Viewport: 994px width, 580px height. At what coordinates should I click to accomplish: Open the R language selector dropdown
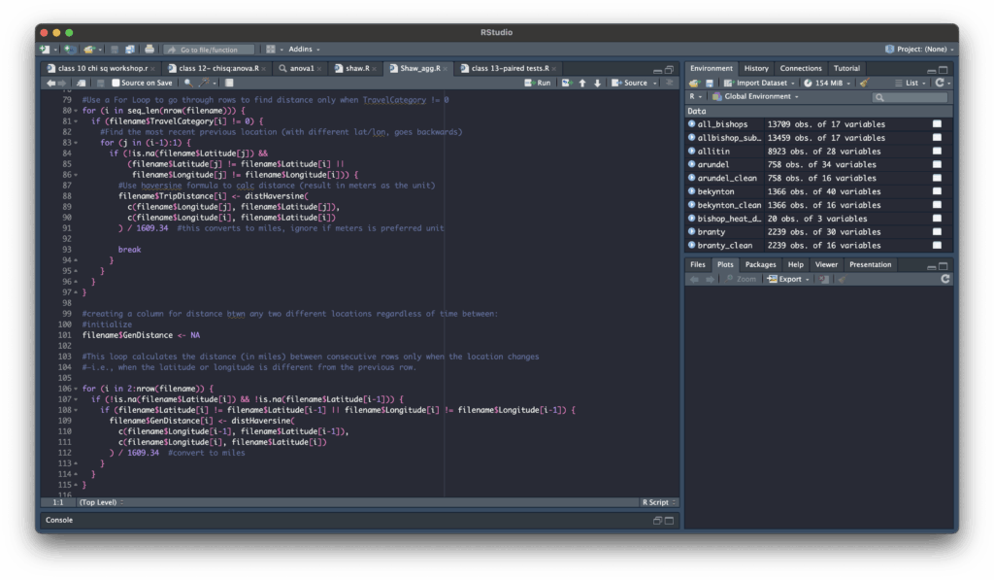695,96
